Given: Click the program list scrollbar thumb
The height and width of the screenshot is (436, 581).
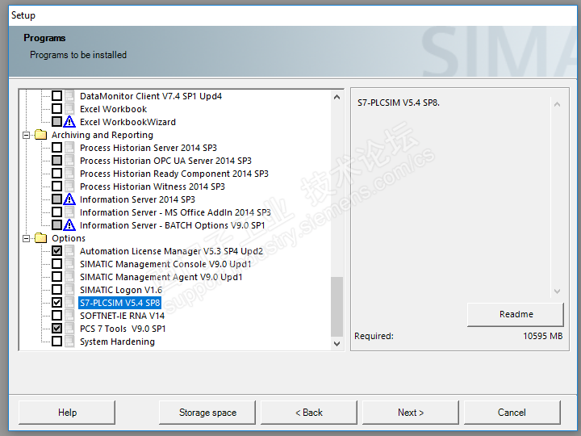Looking at the screenshot, I should (x=336, y=307).
